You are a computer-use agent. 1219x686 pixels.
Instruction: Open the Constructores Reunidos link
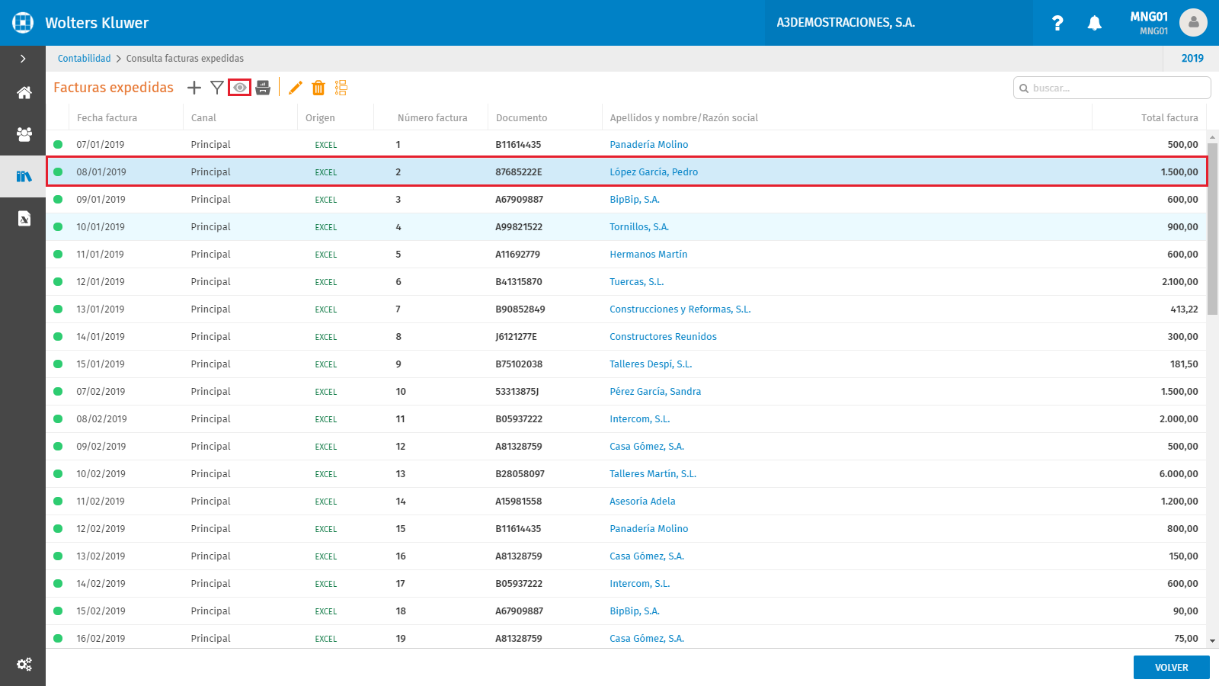[x=663, y=336]
